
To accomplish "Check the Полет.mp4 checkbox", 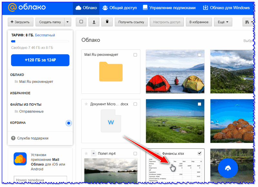I will [135, 153].
